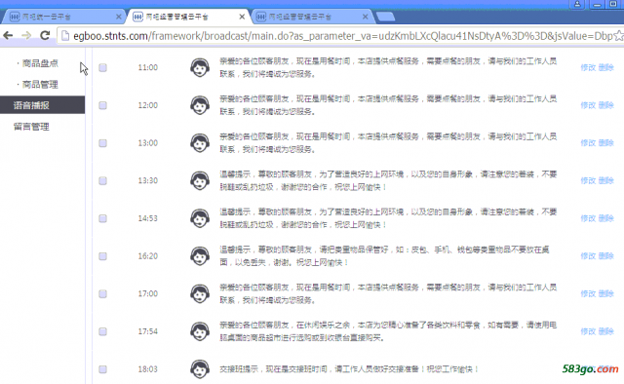Close the third browser tab

366,17
